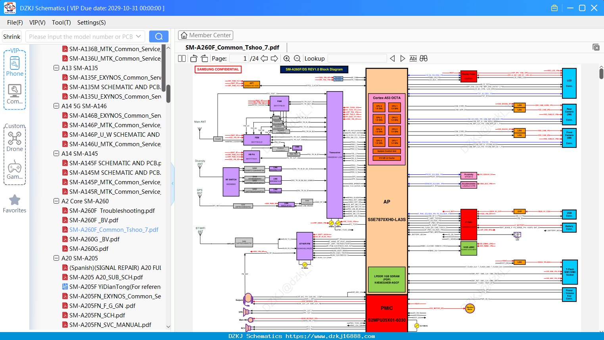604x340 pixels.
Task: Open SM-A260F Troubleshooting.pdf
Action: [x=112, y=210]
